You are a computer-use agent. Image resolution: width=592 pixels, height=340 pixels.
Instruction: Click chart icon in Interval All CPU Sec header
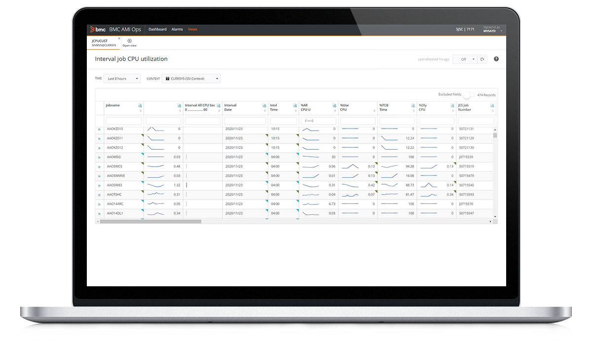pos(219,105)
